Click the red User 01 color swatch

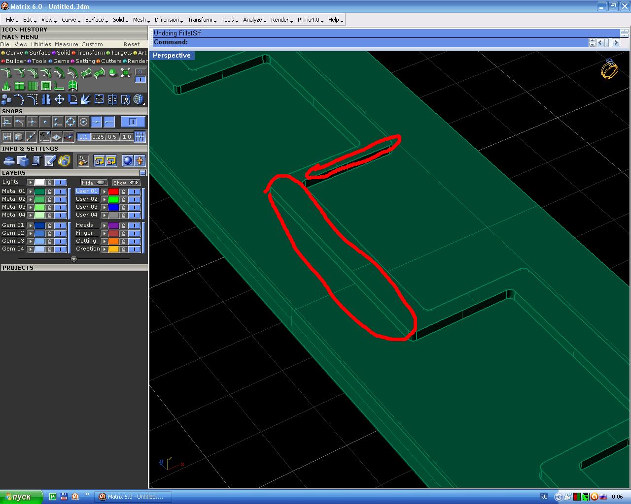(113, 191)
